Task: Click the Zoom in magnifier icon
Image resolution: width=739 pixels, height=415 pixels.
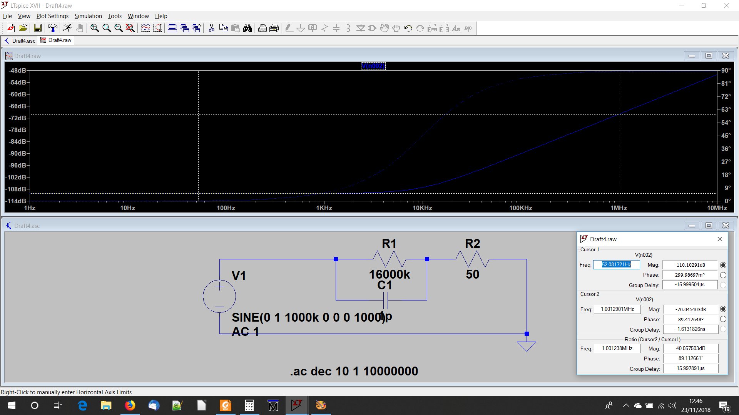Action: coord(95,28)
